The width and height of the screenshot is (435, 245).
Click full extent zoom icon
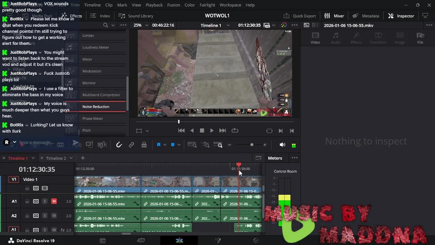coord(192,145)
